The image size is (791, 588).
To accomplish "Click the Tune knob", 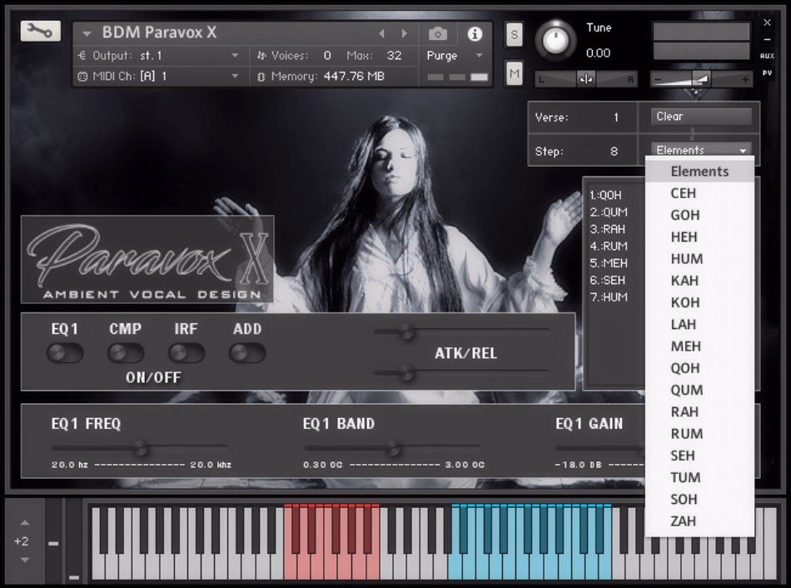I will pos(555,40).
